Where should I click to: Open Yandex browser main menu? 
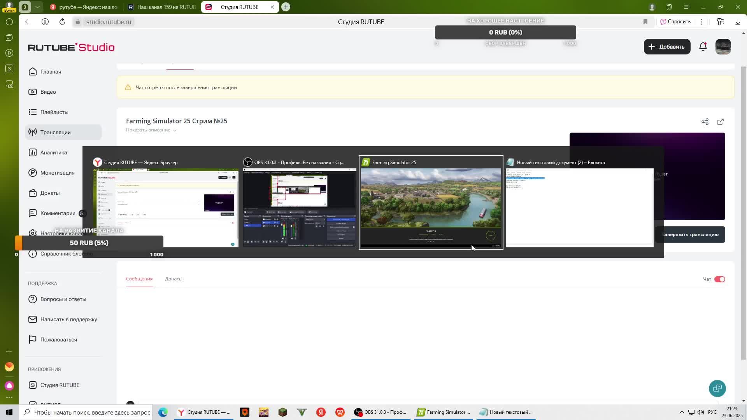point(686,7)
